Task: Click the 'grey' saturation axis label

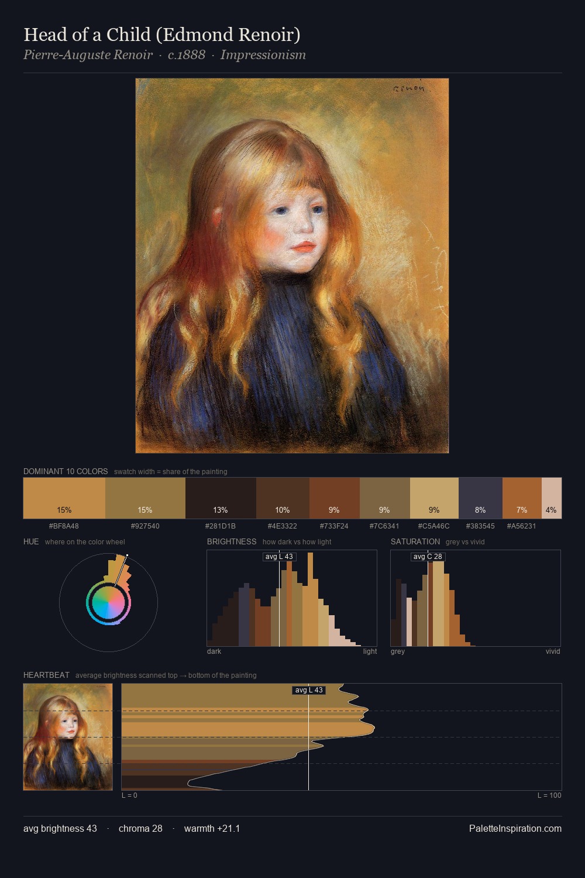Action: (398, 651)
